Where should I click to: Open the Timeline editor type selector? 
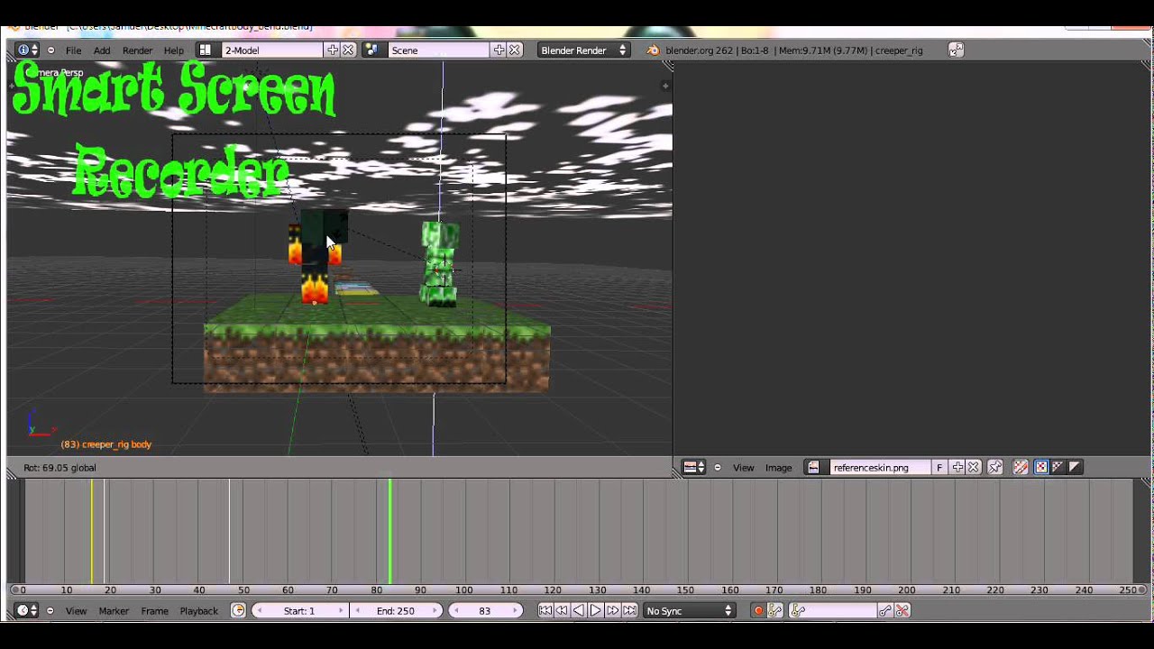coord(28,610)
